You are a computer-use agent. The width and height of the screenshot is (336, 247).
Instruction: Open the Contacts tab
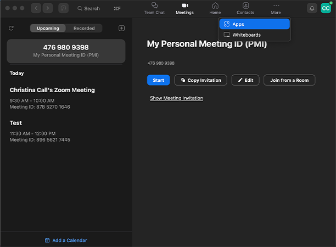coord(245,9)
